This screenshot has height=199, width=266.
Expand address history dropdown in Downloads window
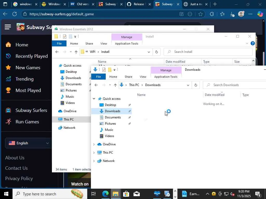click(x=188, y=85)
